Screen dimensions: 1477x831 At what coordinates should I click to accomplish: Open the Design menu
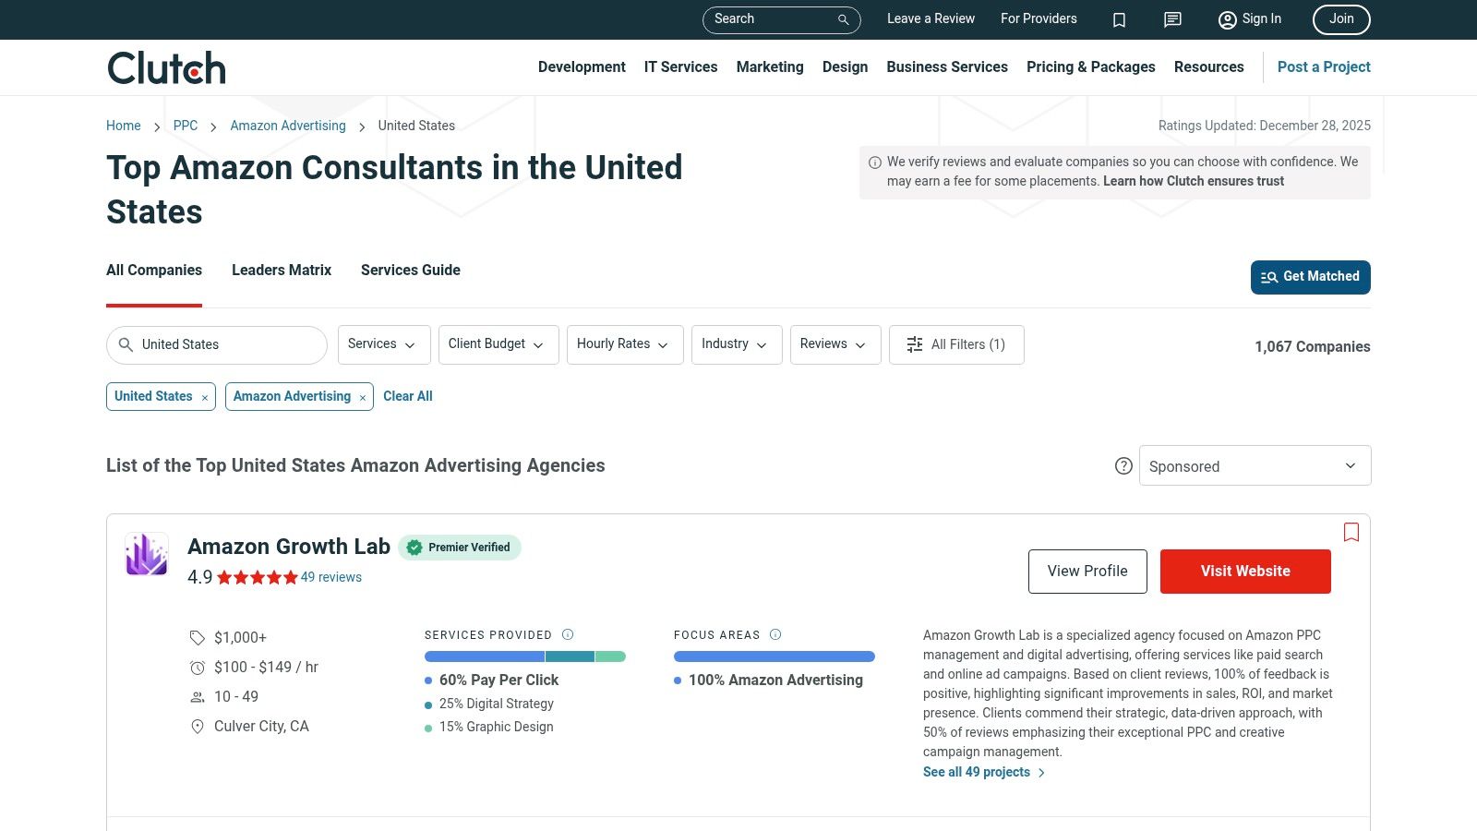click(846, 67)
